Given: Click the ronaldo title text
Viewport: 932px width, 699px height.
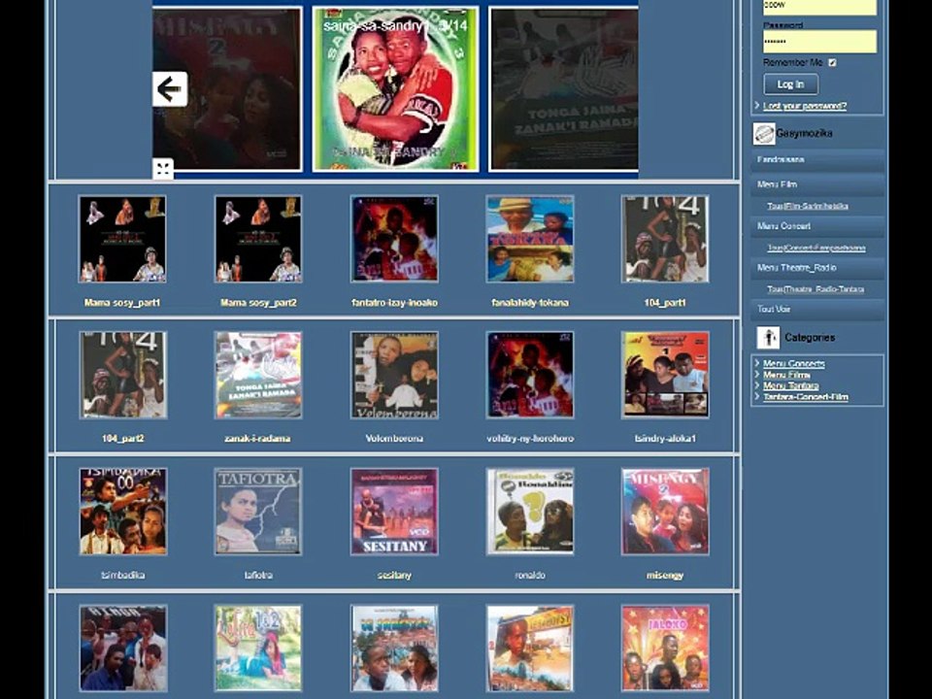Looking at the screenshot, I should coord(530,575).
